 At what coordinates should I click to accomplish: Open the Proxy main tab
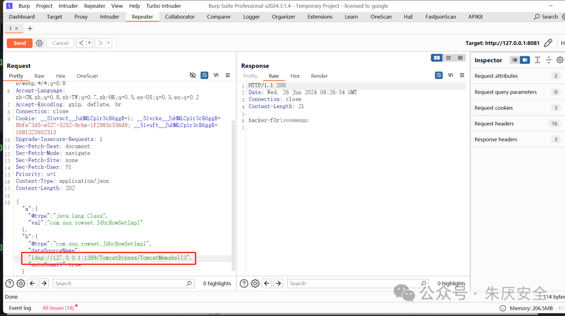(x=81, y=17)
